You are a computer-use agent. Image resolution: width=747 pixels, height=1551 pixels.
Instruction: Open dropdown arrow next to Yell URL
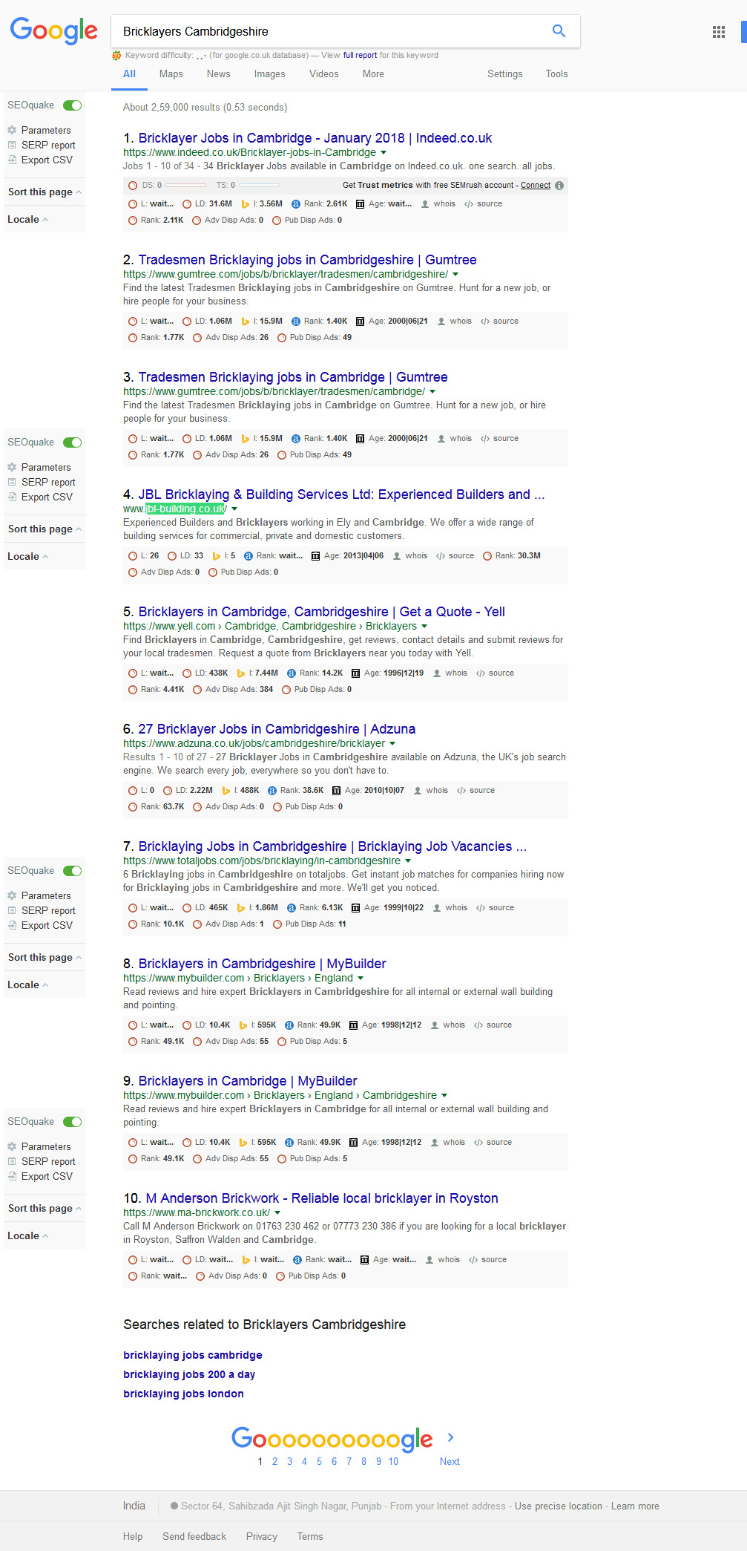point(424,626)
